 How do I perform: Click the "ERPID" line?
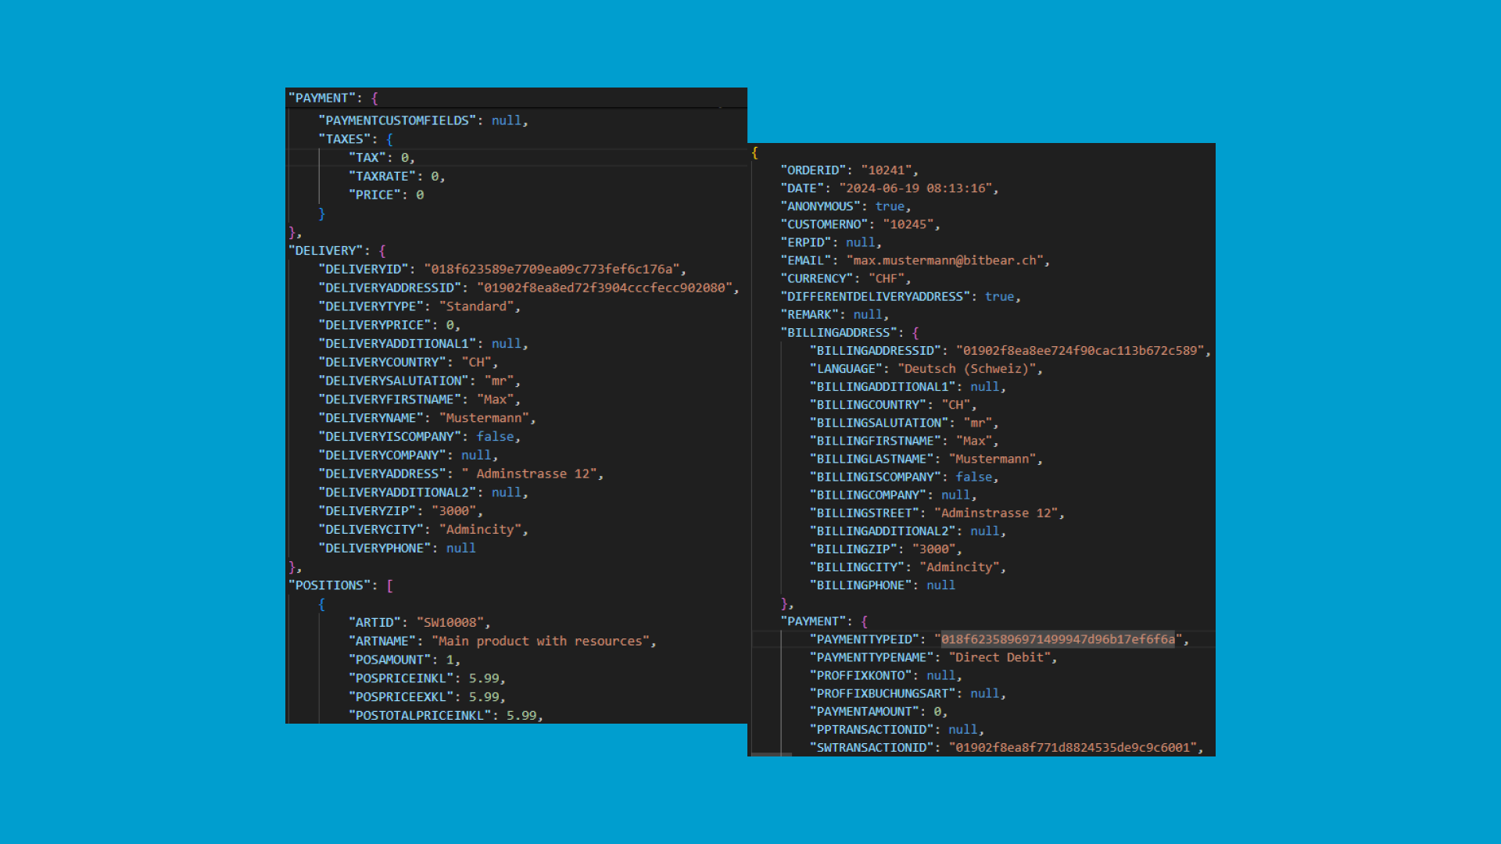pyautogui.click(x=831, y=242)
